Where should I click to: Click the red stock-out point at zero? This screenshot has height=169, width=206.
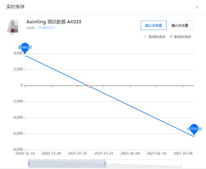(x=89, y=86)
